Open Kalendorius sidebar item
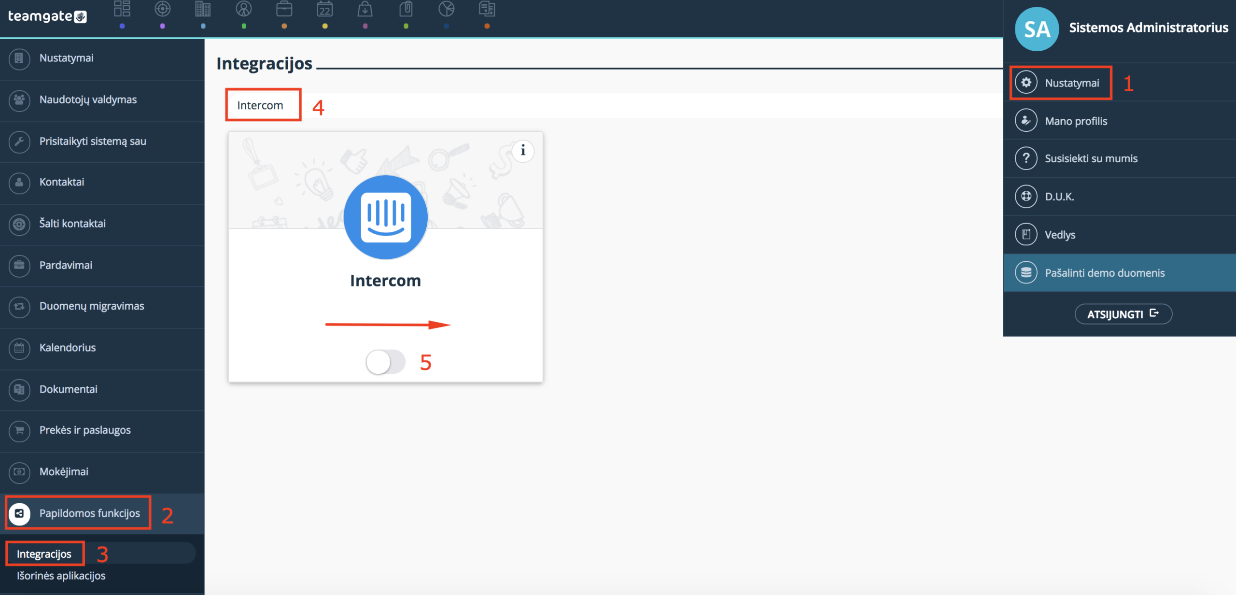The width and height of the screenshot is (1236, 595). 102,348
